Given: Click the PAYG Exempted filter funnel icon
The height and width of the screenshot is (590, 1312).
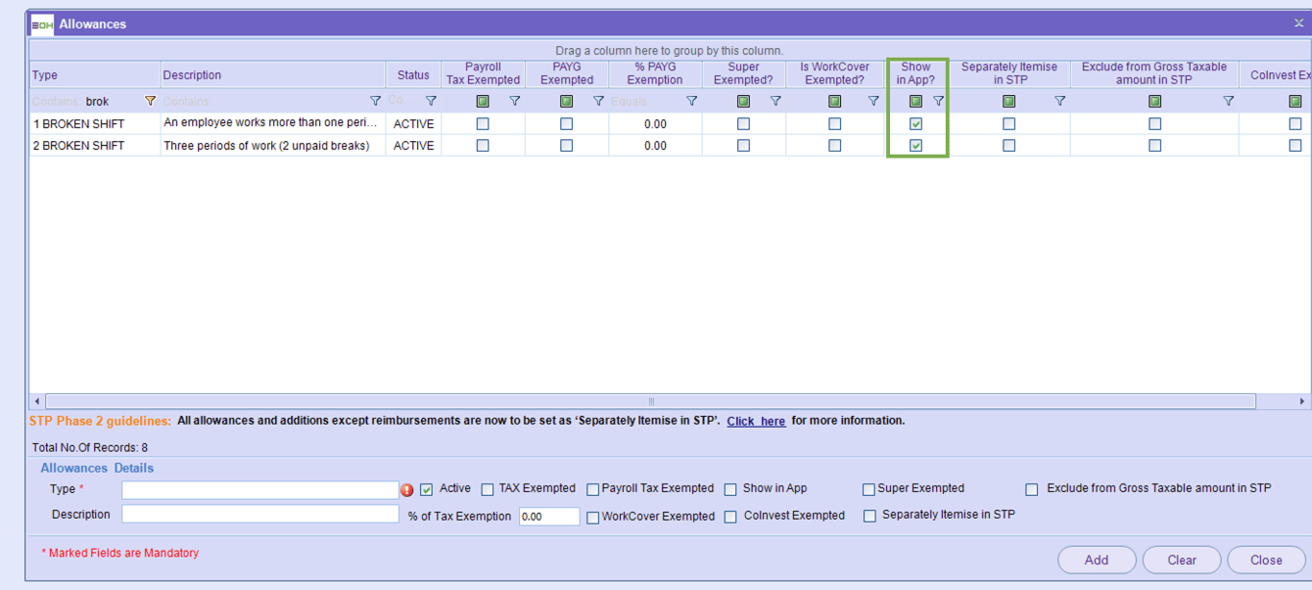Looking at the screenshot, I should click(598, 101).
